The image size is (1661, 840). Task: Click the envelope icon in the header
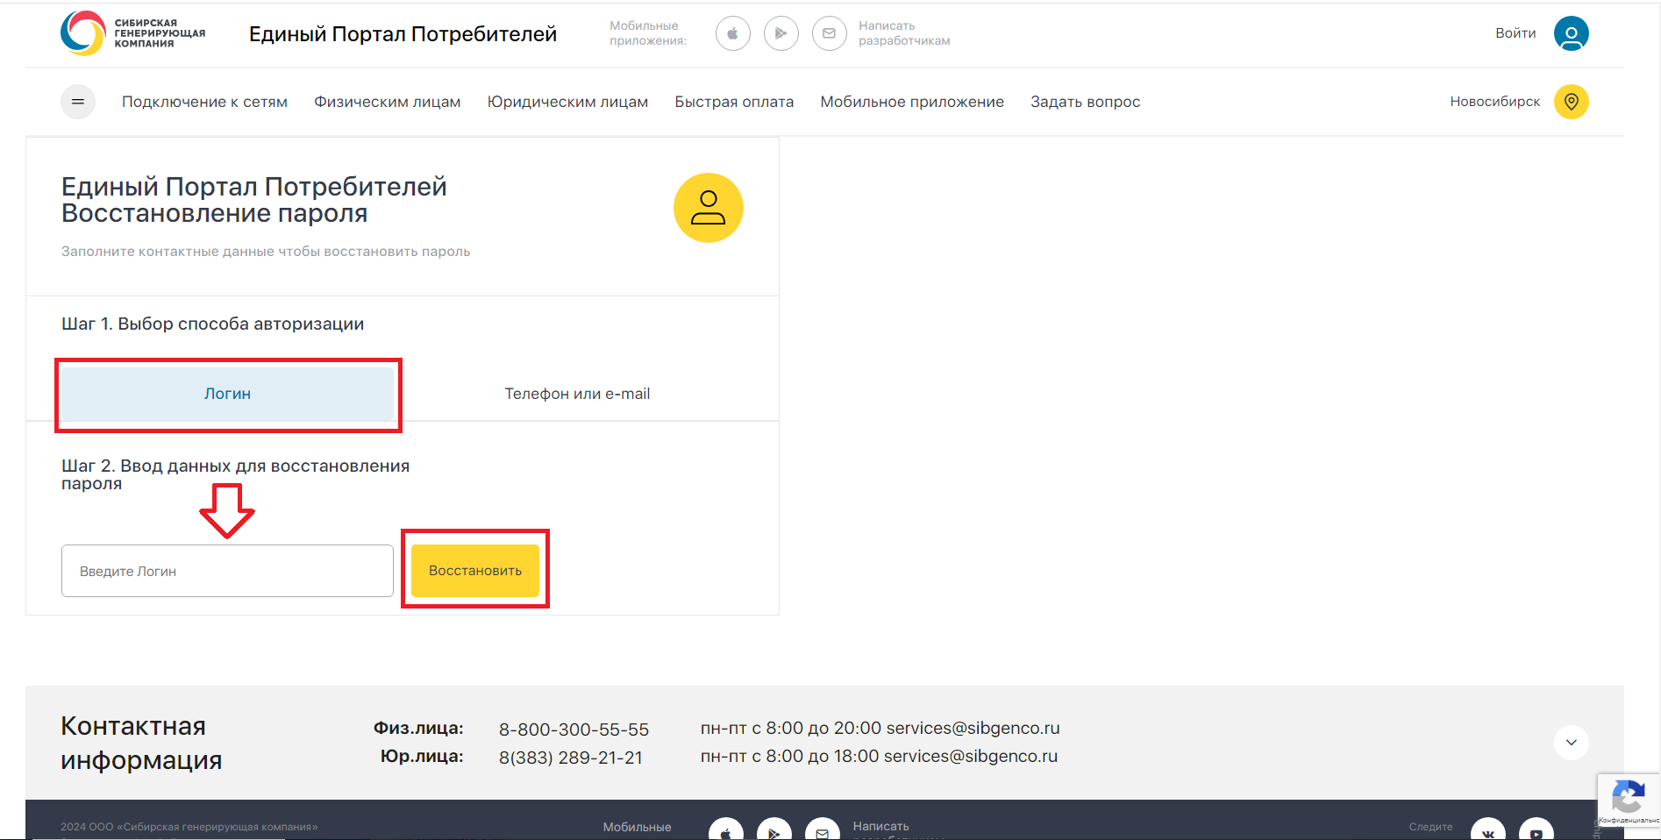point(829,33)
